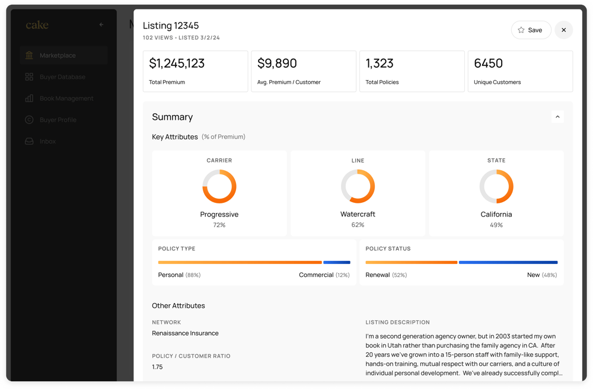Image resolution: width=593 pixels, height=389 pixels.
Task: Click the Progressive carrier donut chart
Action: coord(219,186)
